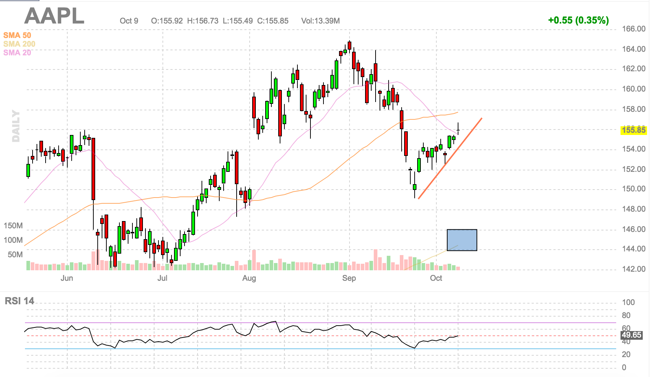Toggle the SMA 50 legend label
Viewport: 652px width, 377px height.
pos(17,35)
